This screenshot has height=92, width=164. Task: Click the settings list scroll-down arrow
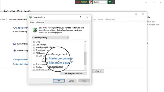point(85,69)
